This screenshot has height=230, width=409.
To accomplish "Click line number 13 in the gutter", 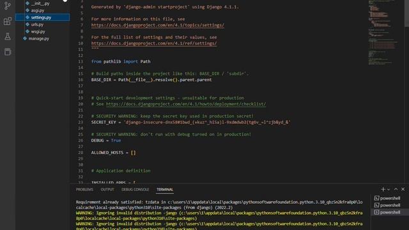I will (81, 61).
